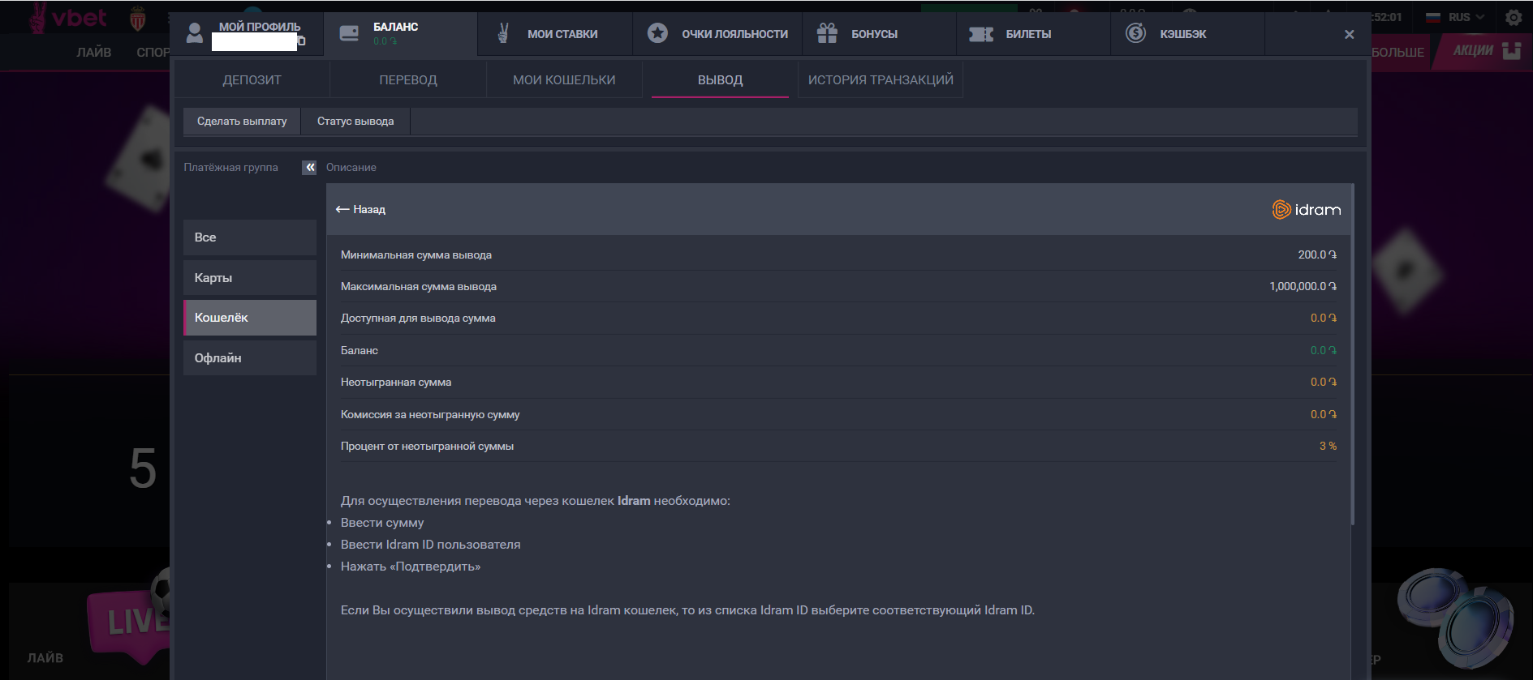The height and width of the screenshot is (680, 1533).
Task: Click Ввести Idram ID пользователя line
Action: (431, 545)
